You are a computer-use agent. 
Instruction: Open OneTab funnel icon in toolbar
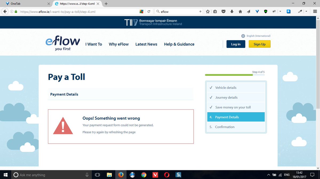pos(257,12)
